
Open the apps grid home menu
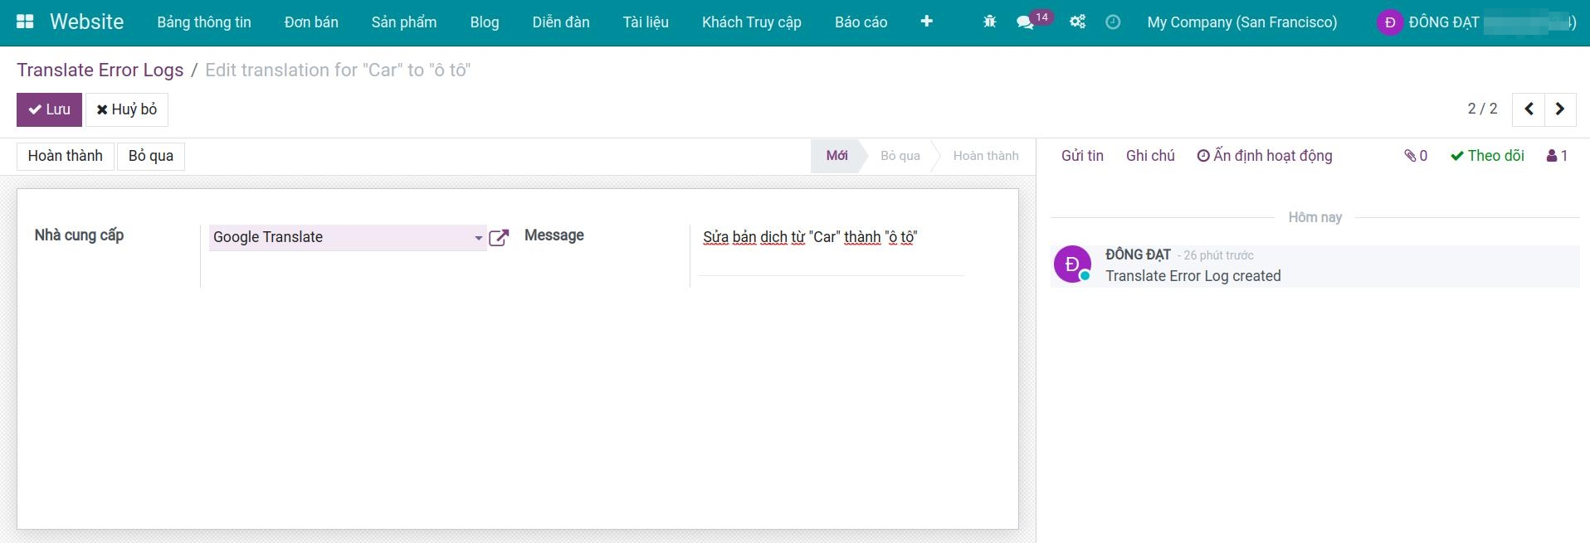tap(25, 22)
